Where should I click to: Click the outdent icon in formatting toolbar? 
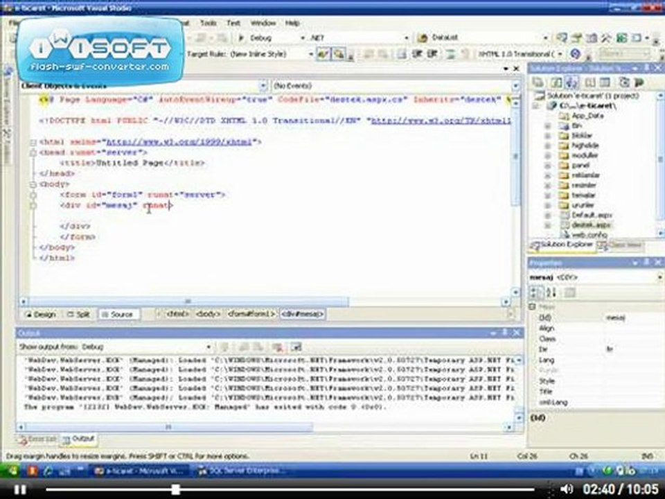(417, 54)
